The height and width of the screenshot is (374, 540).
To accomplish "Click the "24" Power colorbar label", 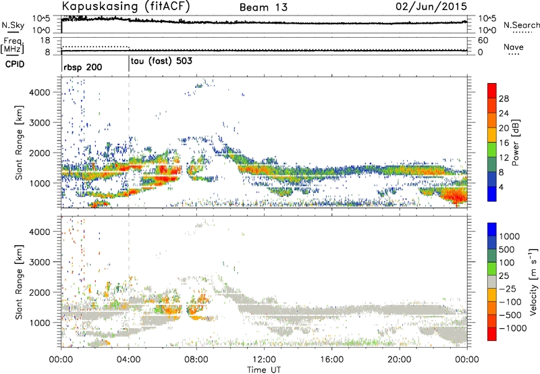I will [504, 113].
